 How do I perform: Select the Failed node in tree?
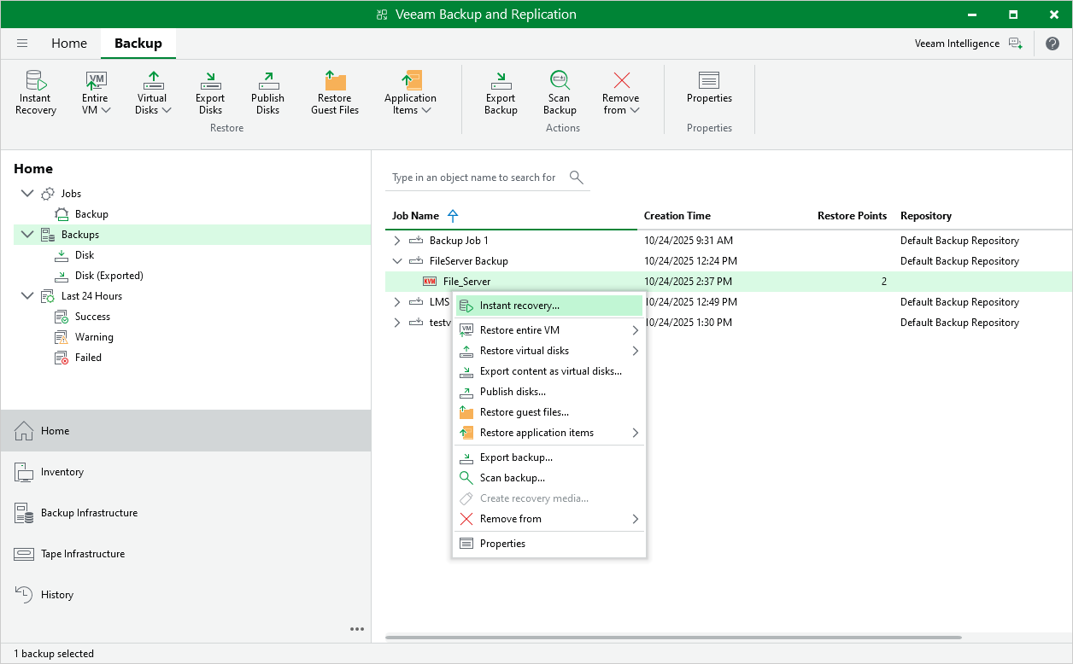point(88,358)
